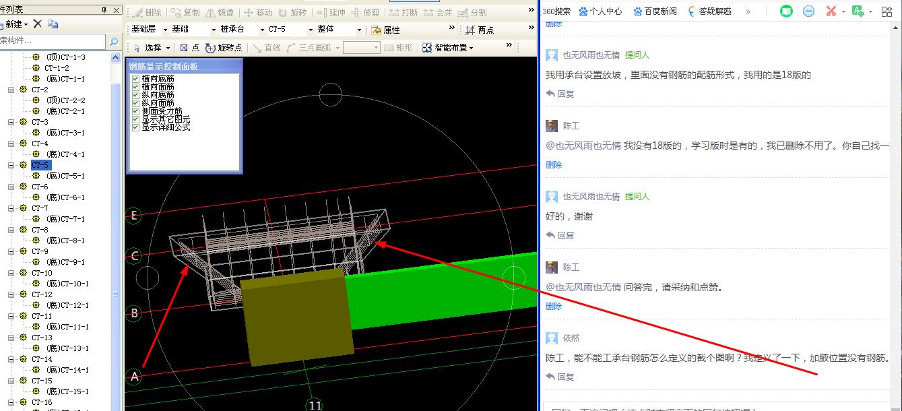
Task: Select (顶)CT-2-2 tree item
Action: click(65, 100)
